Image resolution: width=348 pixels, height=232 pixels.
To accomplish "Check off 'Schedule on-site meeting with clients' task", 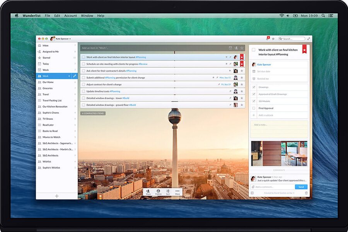I will pyautogui.click(x=84, y=64).
